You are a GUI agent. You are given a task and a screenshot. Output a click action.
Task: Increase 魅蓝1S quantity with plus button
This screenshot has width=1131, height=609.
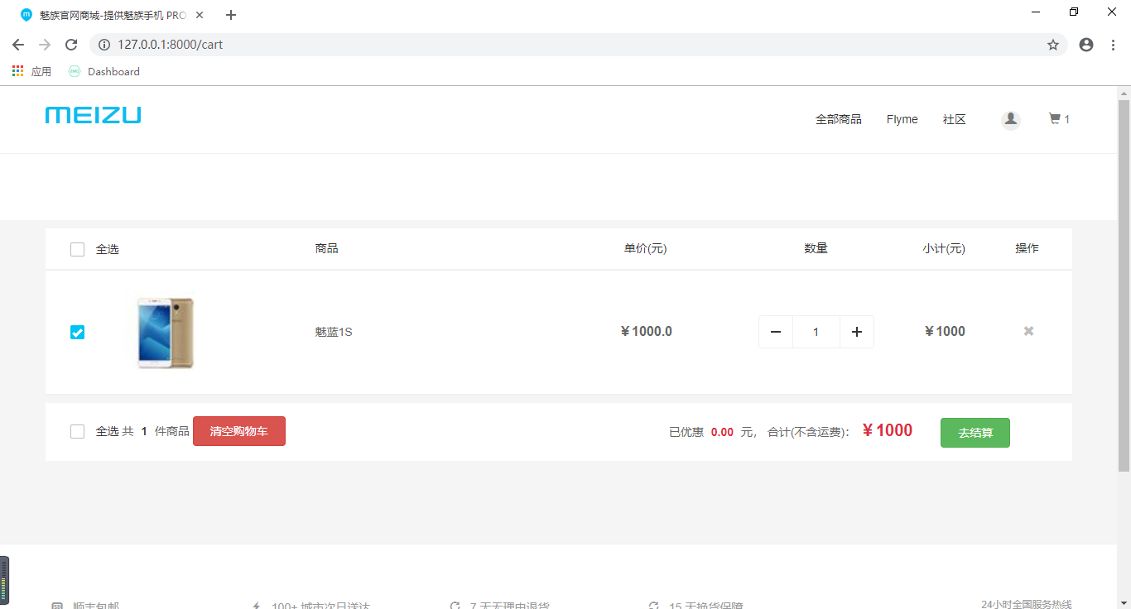pyautogui.click(x=857, y=332)
